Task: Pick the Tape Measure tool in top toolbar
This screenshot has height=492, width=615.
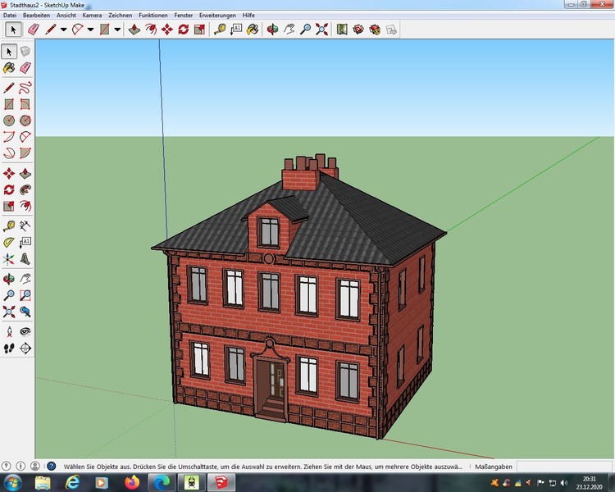Action: click(220, 30)
